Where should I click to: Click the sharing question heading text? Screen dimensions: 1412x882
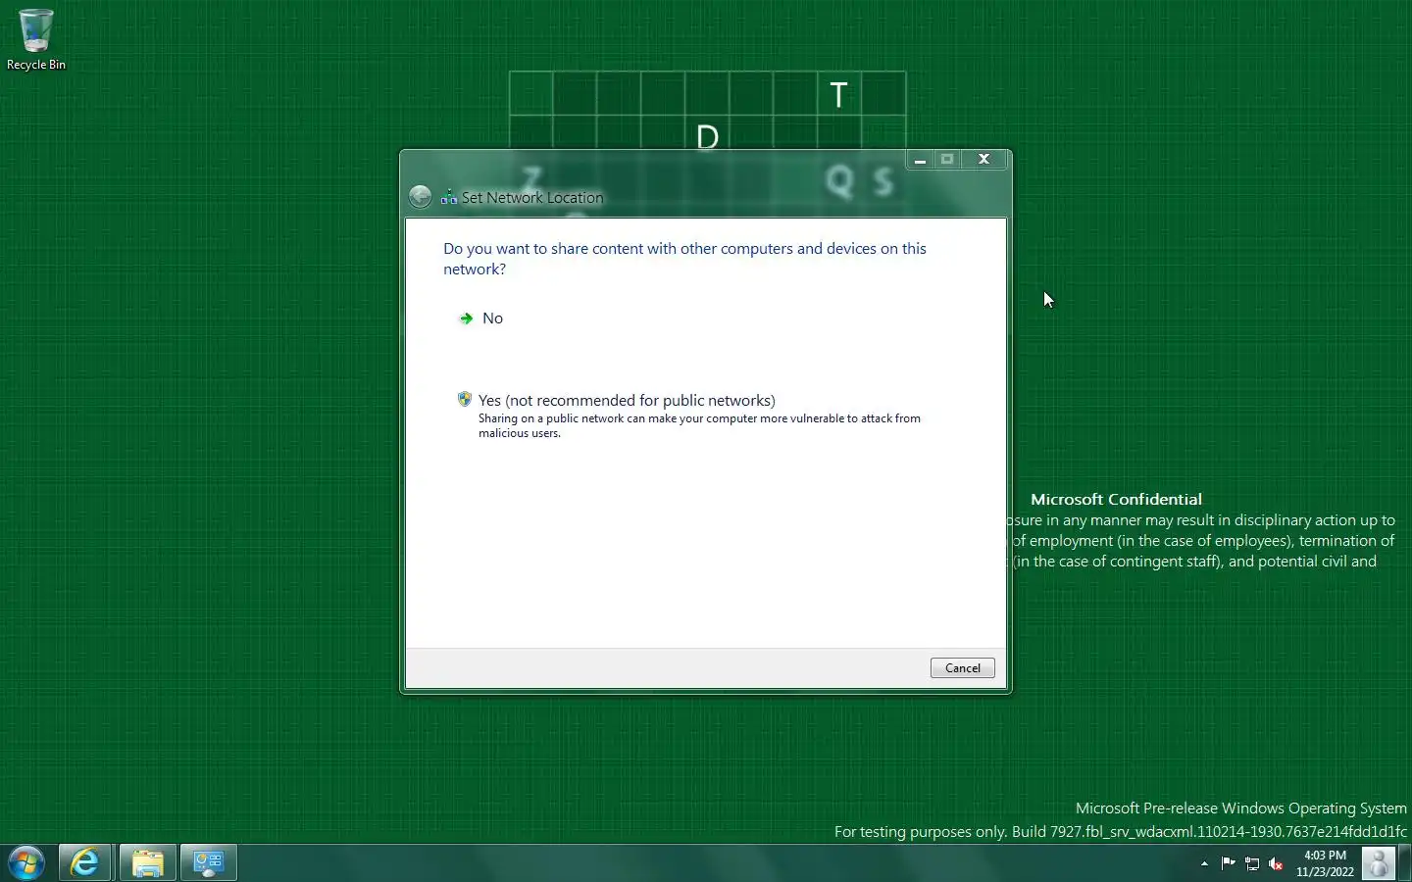tap(684, 259)
